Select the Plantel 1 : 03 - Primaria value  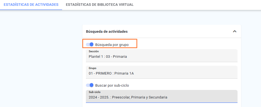108,57
